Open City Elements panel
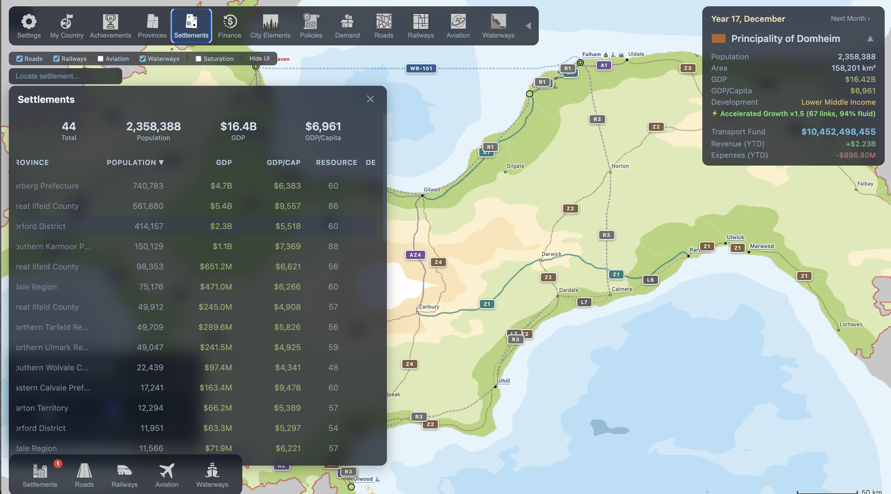Viewport: 891px width, 494px height. pyautogui.click(x=270, y=26)
